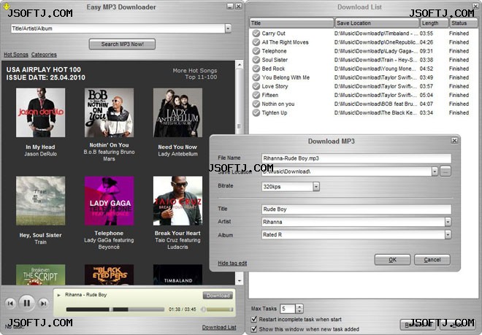This screenshot has width=482, height=335.
Task: Expand the Album dropdown showing Rated R
Action: (448, 235)
